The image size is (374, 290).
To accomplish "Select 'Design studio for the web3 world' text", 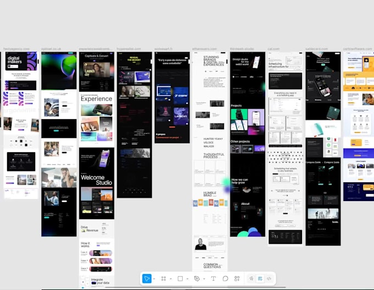I will point(240,62).
